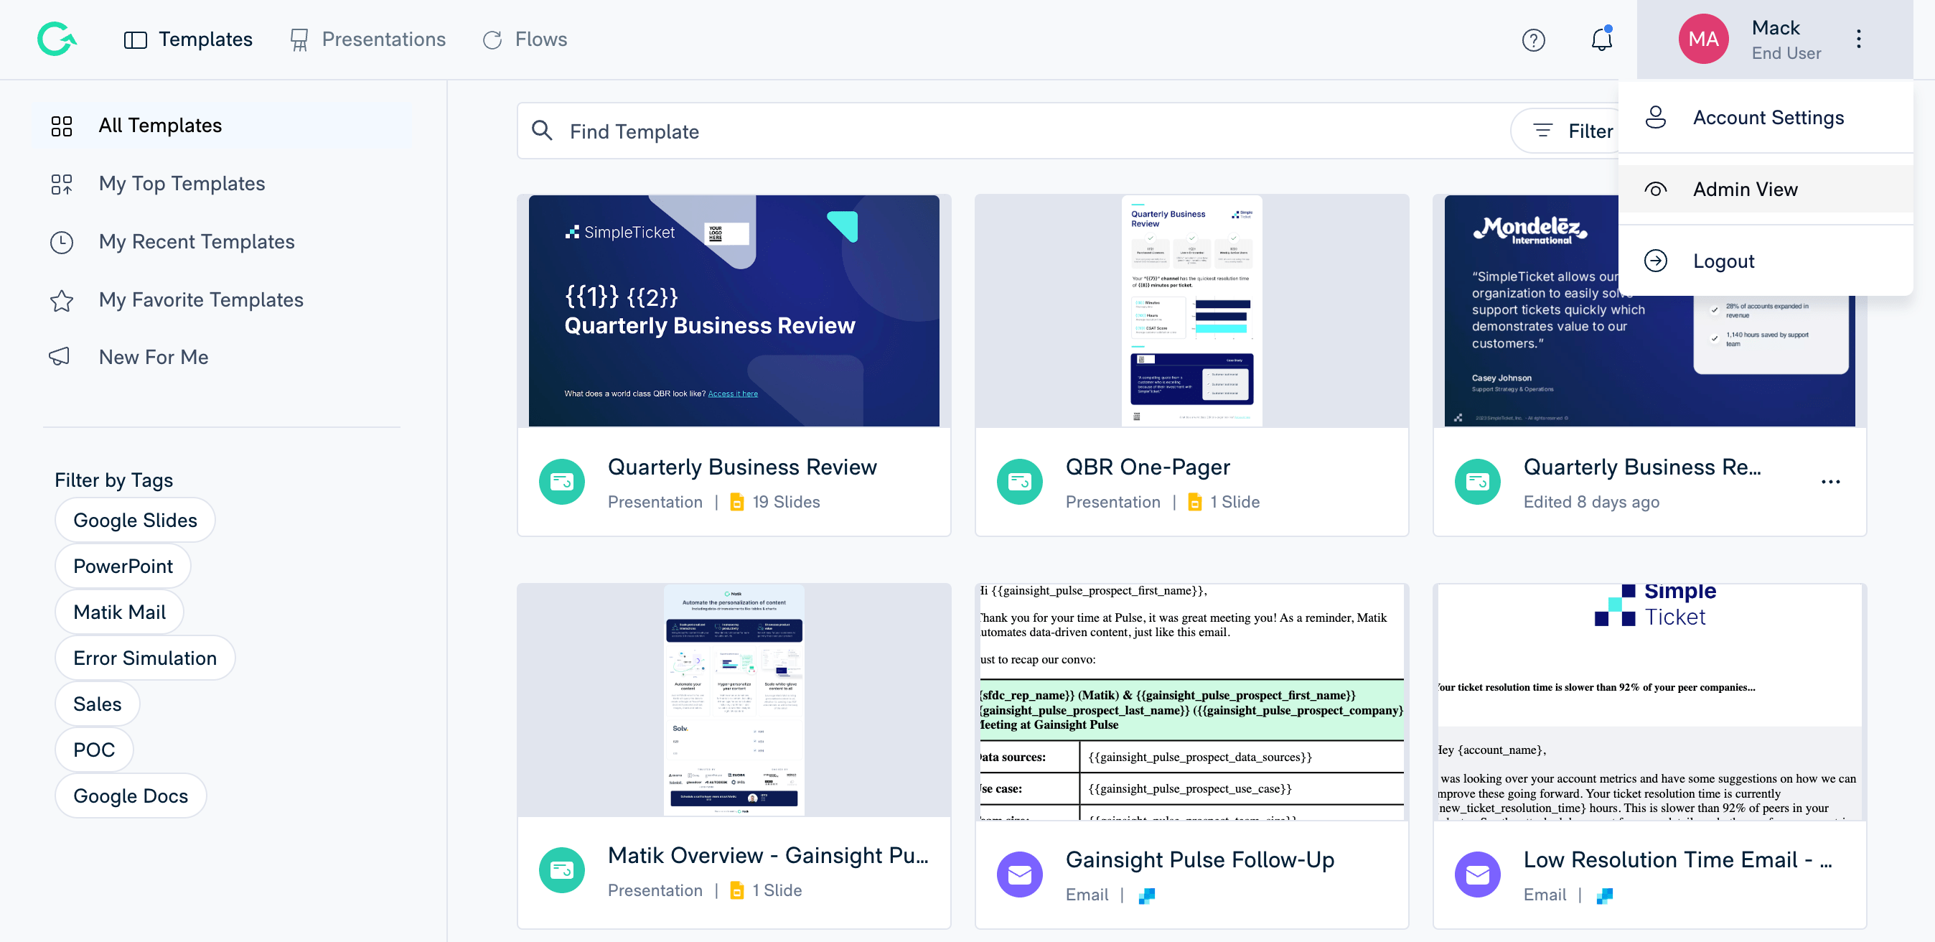This screenshot has height=942, width=1935.
Task: Click the MA user avatar
Action: point(1703,39)
